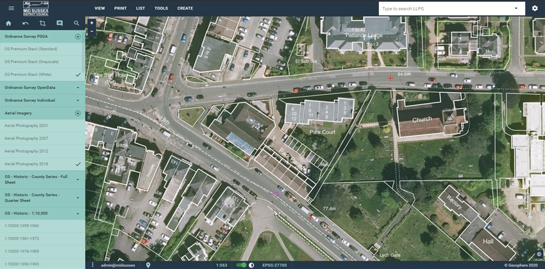Click the El Sub Sta label on map
This screenshot has width=545, height=269.
(306, 61)
